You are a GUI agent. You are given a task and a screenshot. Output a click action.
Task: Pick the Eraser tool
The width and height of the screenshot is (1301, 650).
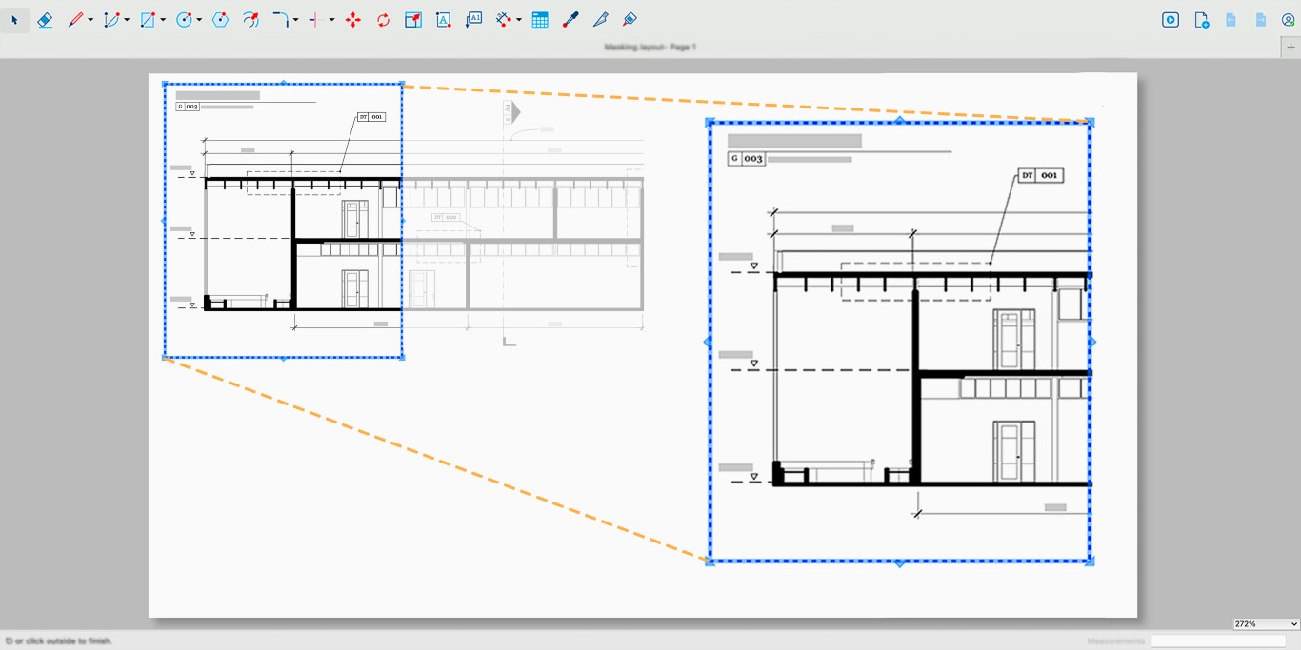pyautogui.click(x=45, y=20)
